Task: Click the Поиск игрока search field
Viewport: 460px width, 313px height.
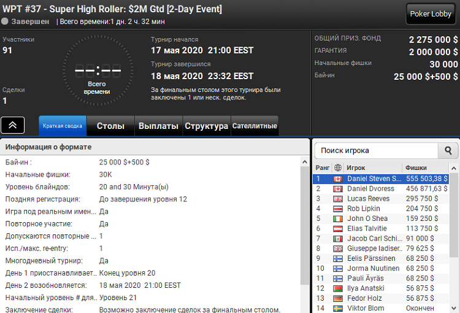Action: [x=377, y=150]
